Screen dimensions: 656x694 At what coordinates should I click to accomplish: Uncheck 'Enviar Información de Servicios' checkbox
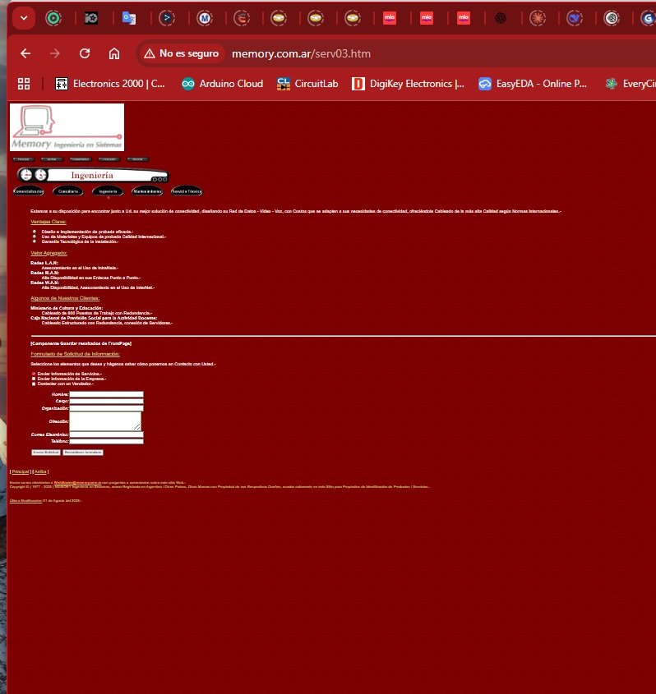34,374
